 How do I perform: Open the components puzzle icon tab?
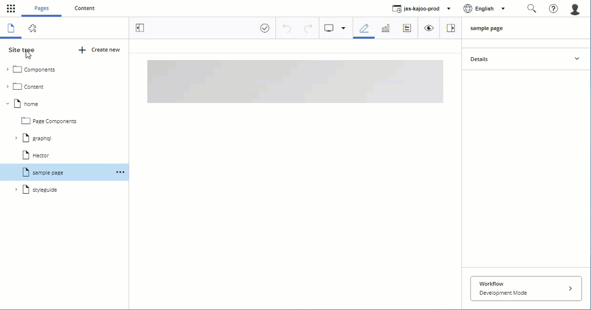[x=33, y=28]
